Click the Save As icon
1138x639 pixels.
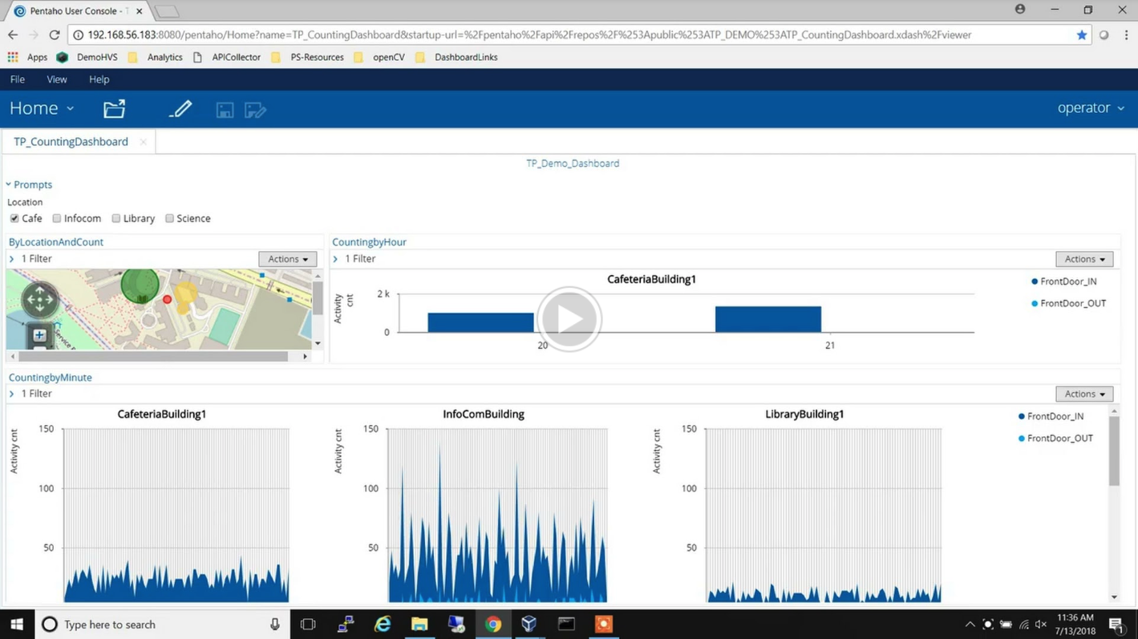[255, 110]
